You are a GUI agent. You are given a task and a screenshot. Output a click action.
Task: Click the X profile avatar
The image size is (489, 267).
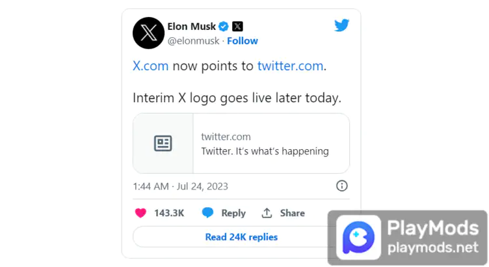point(148,33)
